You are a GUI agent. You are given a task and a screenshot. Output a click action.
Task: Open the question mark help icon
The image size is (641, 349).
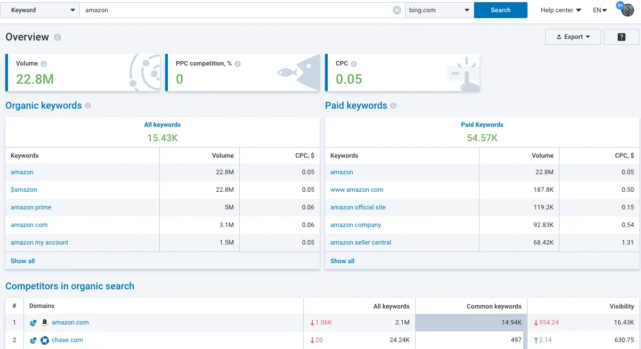[621, 36]
